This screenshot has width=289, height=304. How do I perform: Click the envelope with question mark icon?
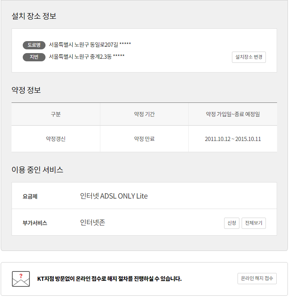click(21, 279)
